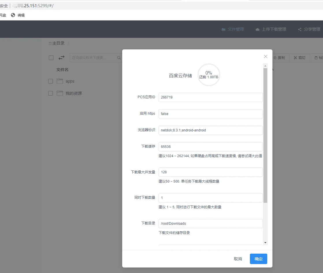Click the dialog scrollbar down arrow

pos(265,242)
